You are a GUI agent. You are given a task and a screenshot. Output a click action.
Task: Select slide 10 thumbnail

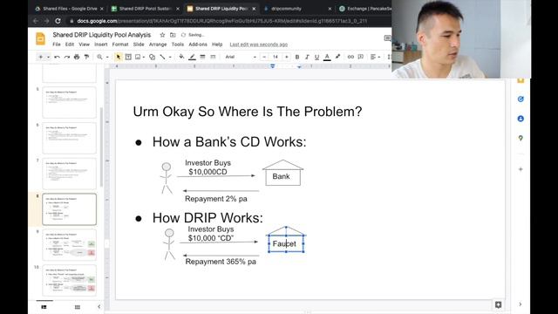click(70, 280)
